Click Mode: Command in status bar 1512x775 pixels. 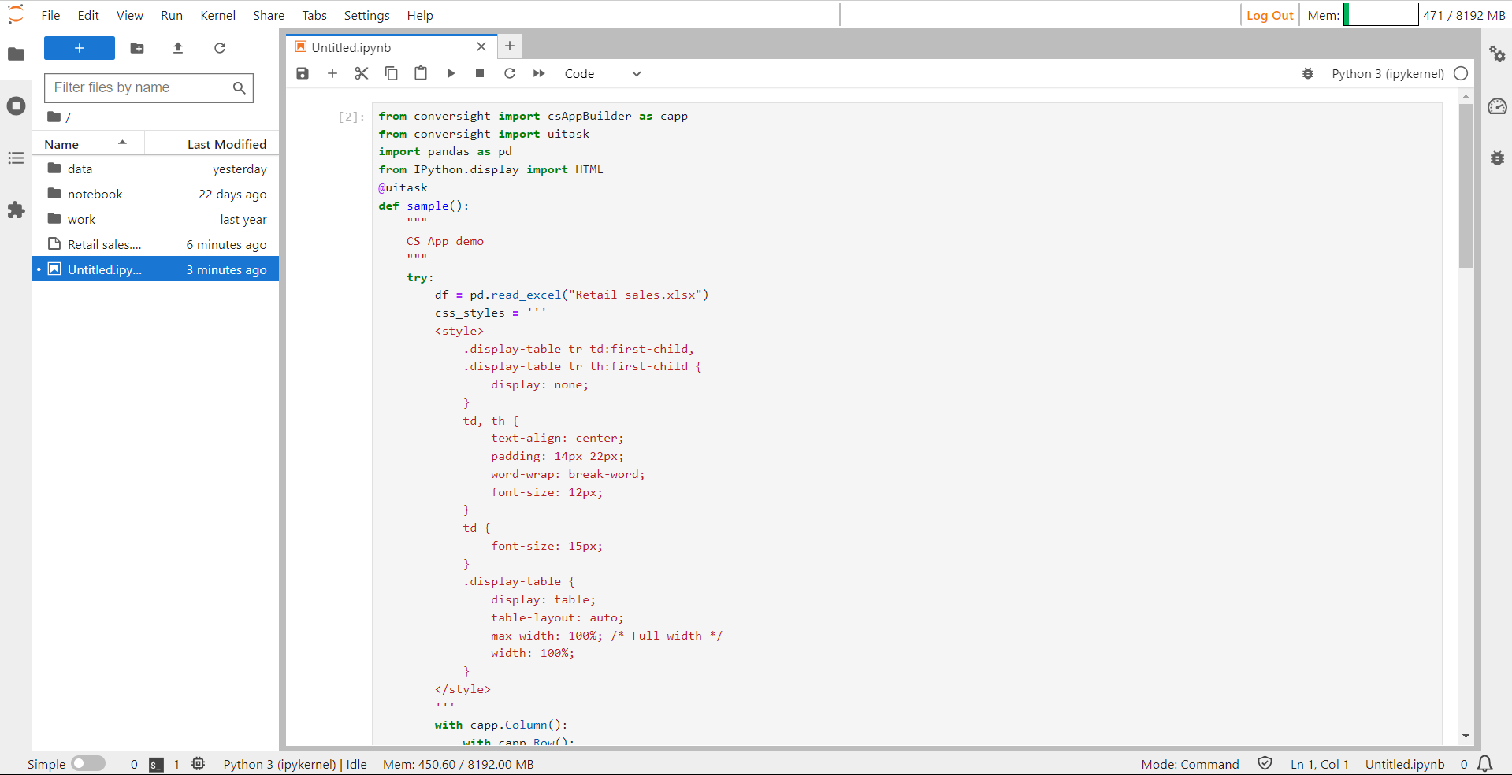[1190, 764]
